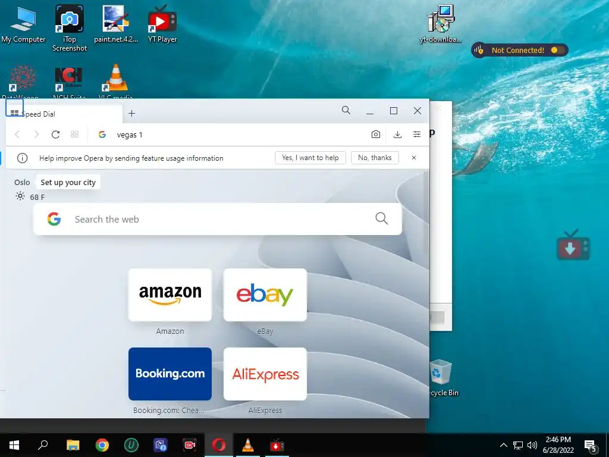This screenshot has width=609, height=457.
Task: Select paint.net desktop icon
Action: (116, 24)
